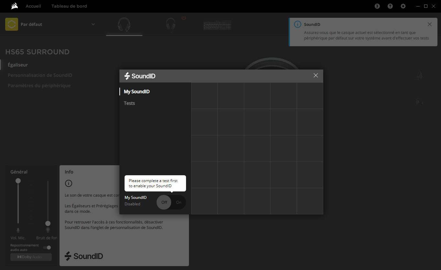Dismiss the SoundID notification banner

coord(429,25)
